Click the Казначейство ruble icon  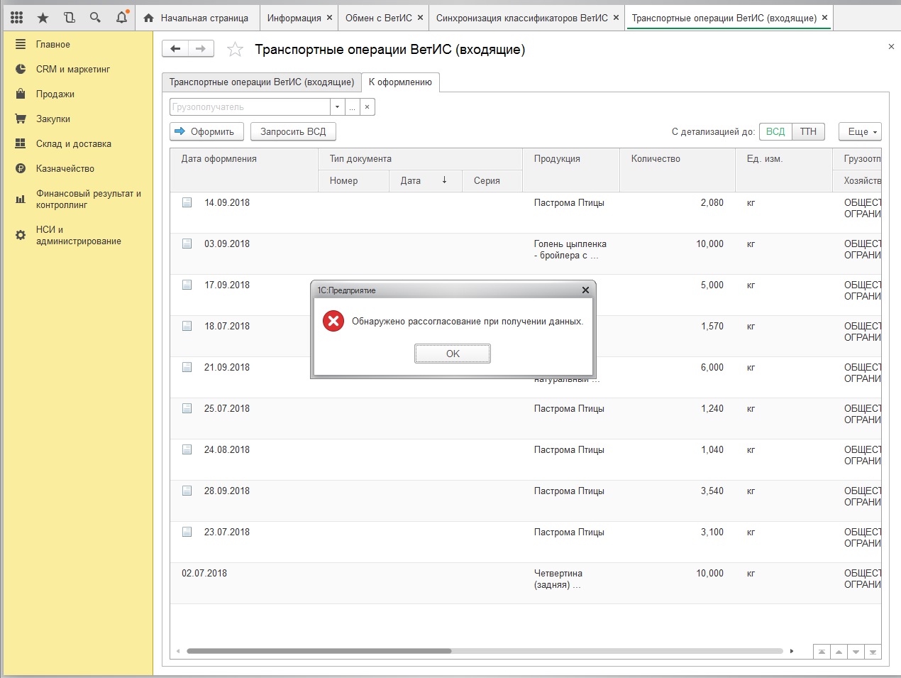pos(21,168)
